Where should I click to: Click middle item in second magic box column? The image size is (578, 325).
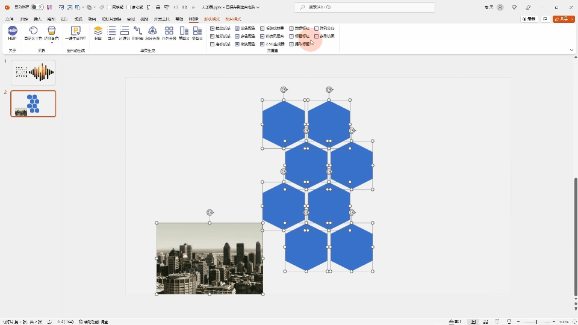click(245, 36)
